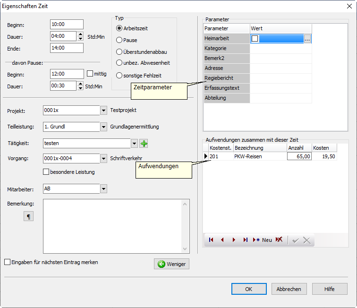357x308 pixels.
Task: Go to first record in Aufwendungen navigator
Action: pos(211,240)
